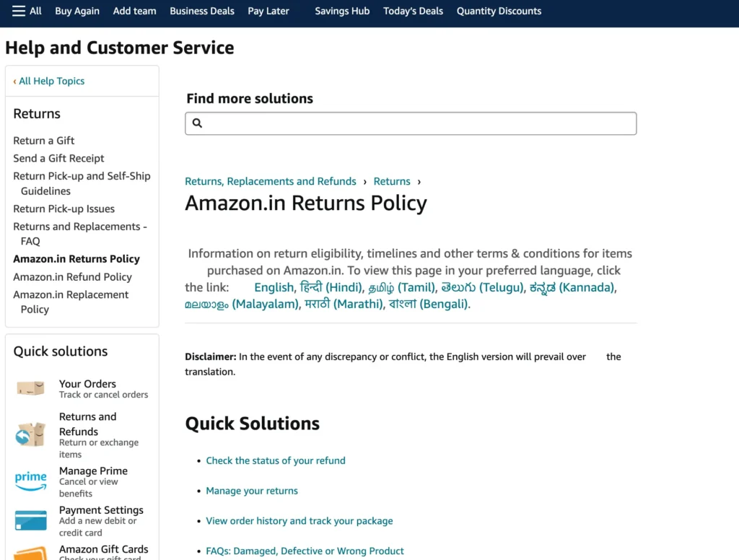This screenshot has width=739, height=560.
Task: Open the Returns, Replacements and Refunds breadcrumb
Action: tap(271, 181)
